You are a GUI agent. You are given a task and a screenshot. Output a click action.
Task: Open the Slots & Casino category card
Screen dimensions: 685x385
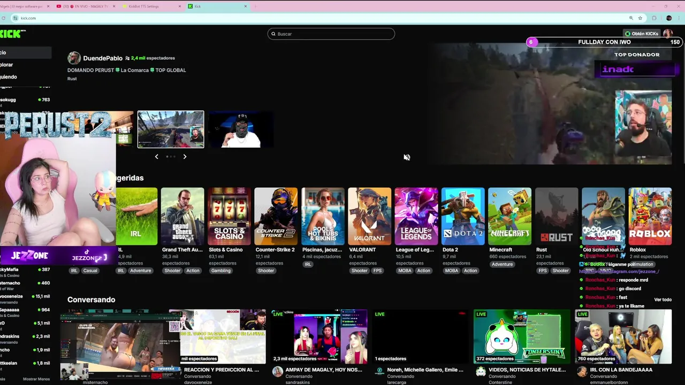coord(229,216)
